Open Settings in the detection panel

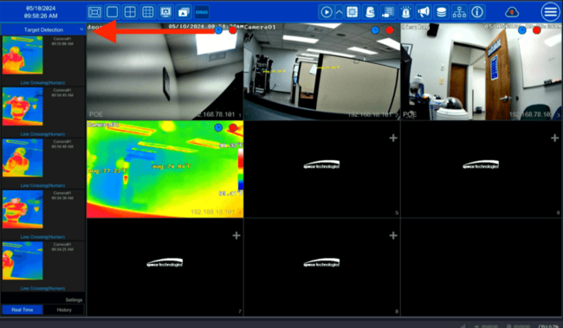click(74, 300)
